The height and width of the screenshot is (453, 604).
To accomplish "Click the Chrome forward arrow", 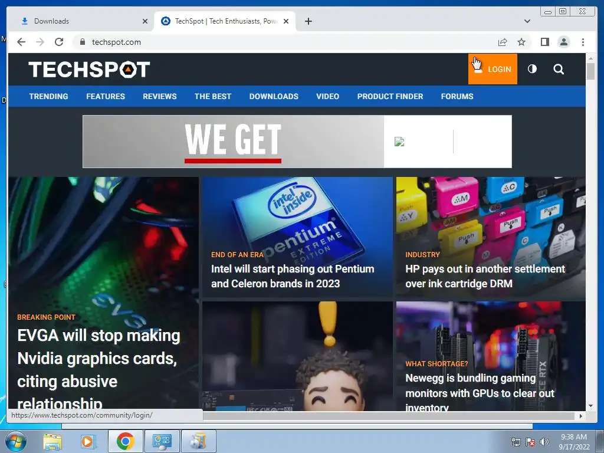I will click(x=40, y=42).
